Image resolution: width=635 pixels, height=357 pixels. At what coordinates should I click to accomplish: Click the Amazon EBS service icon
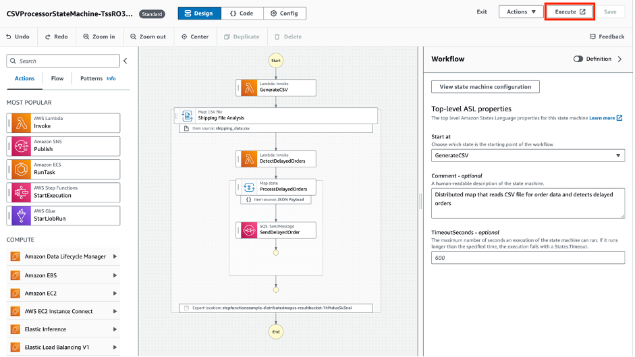click(x=16, y=275)
